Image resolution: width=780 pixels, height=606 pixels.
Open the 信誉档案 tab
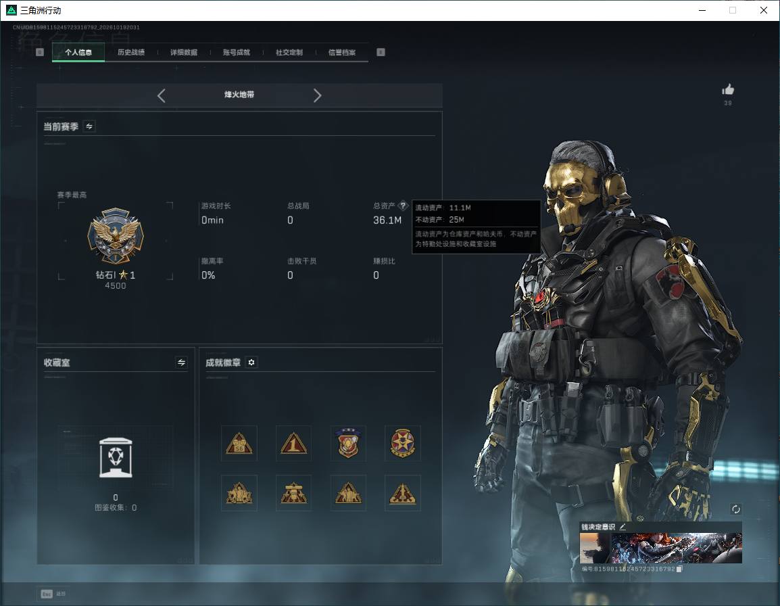(x=342, y=52)
